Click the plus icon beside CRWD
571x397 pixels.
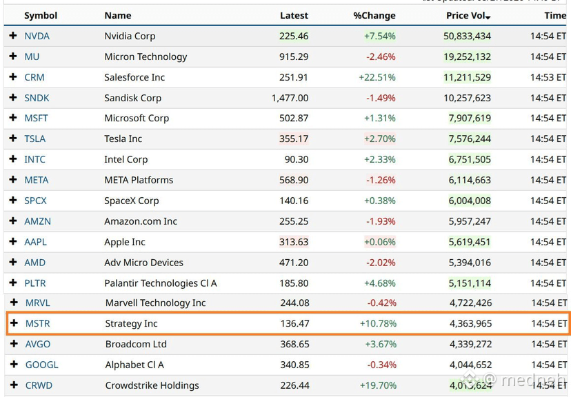point(14,385)
